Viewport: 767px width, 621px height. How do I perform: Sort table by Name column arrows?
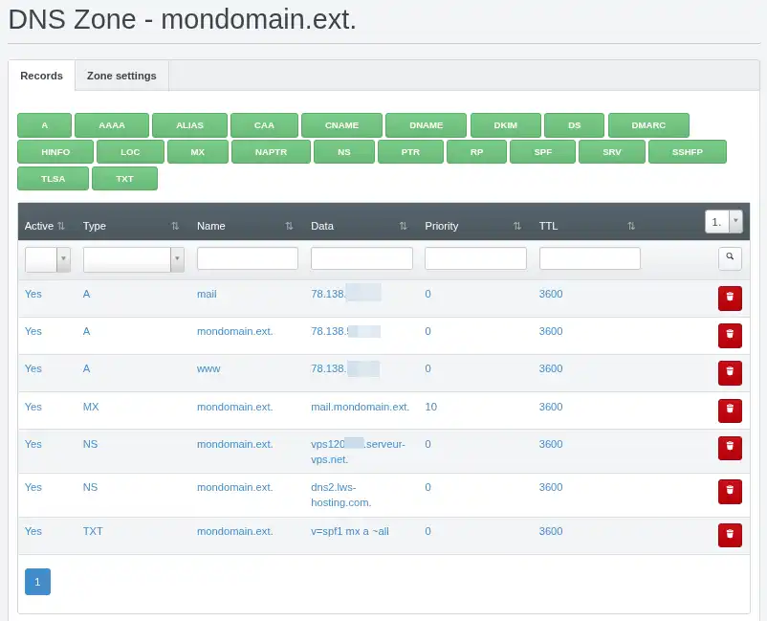(289, 226)
